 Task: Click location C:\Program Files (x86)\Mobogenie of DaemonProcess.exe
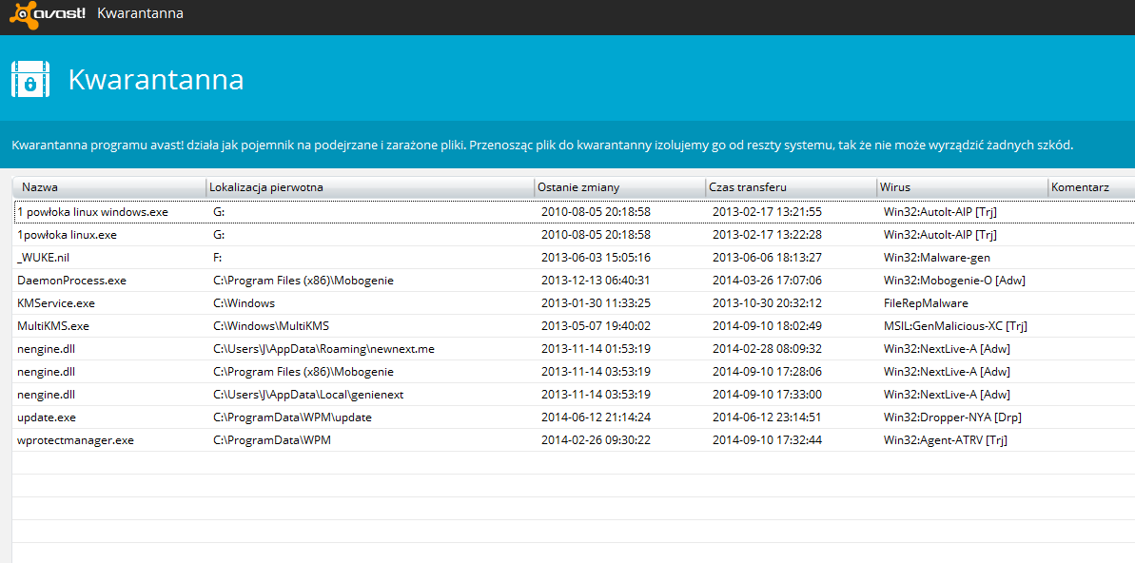(x=303, y=280)
